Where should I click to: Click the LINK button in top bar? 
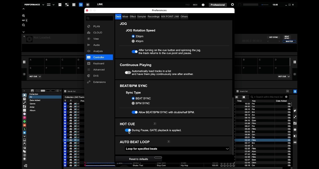coord(100,4)
